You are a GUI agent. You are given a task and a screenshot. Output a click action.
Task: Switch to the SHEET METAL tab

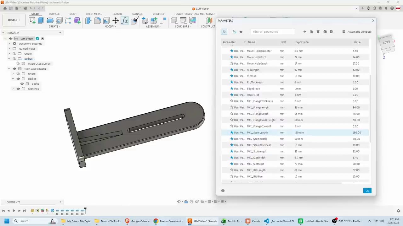(94, 14)
